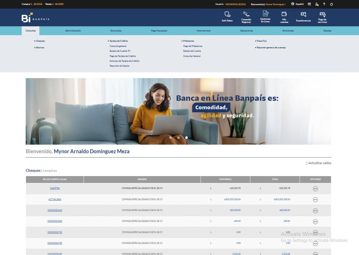Expand the Mynor Dominguez user dropdown
359x255 pixels.
pyautogui.click(x=276, y=4)
